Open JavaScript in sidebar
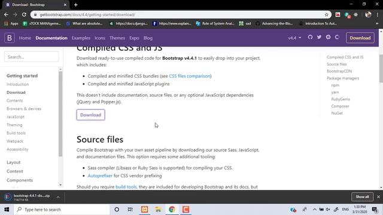 coord(16,117)
